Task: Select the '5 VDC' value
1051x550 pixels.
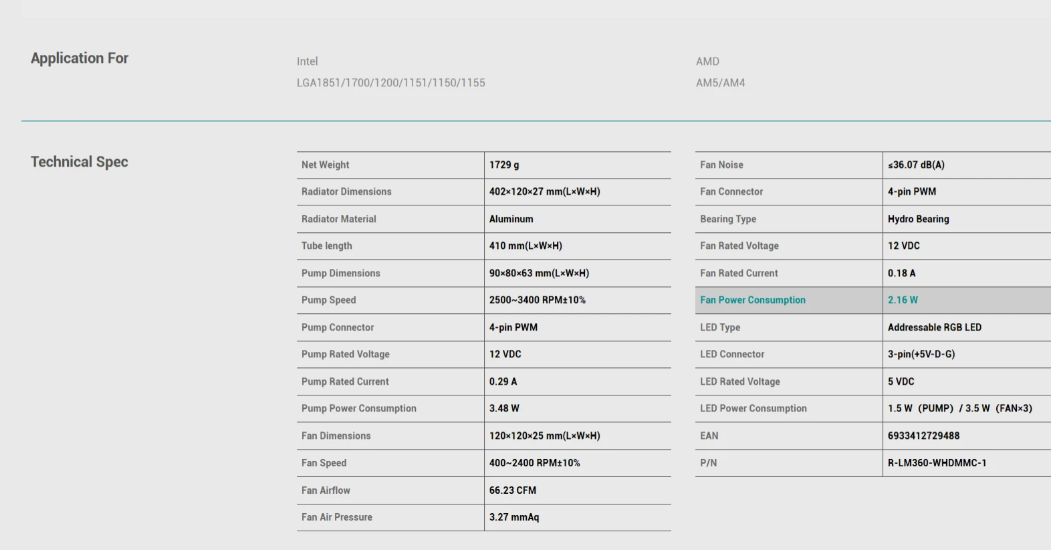Action: (x=901, y=381)
